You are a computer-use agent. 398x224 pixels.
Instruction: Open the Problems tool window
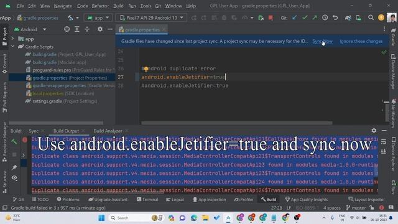[x=68, y=200]
